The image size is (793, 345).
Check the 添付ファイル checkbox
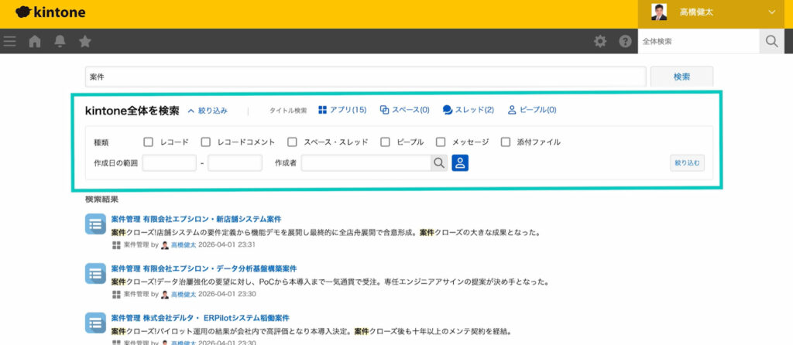(x=505, y=142)
